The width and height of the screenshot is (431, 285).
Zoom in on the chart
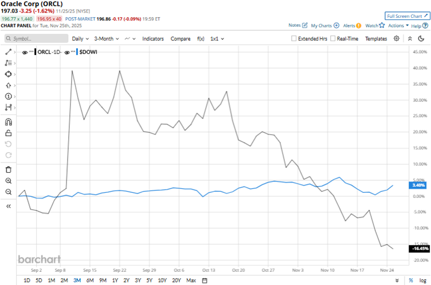click(x=9, y=181)
